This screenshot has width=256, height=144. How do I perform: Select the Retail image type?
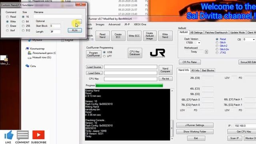[x=217, y=39]
